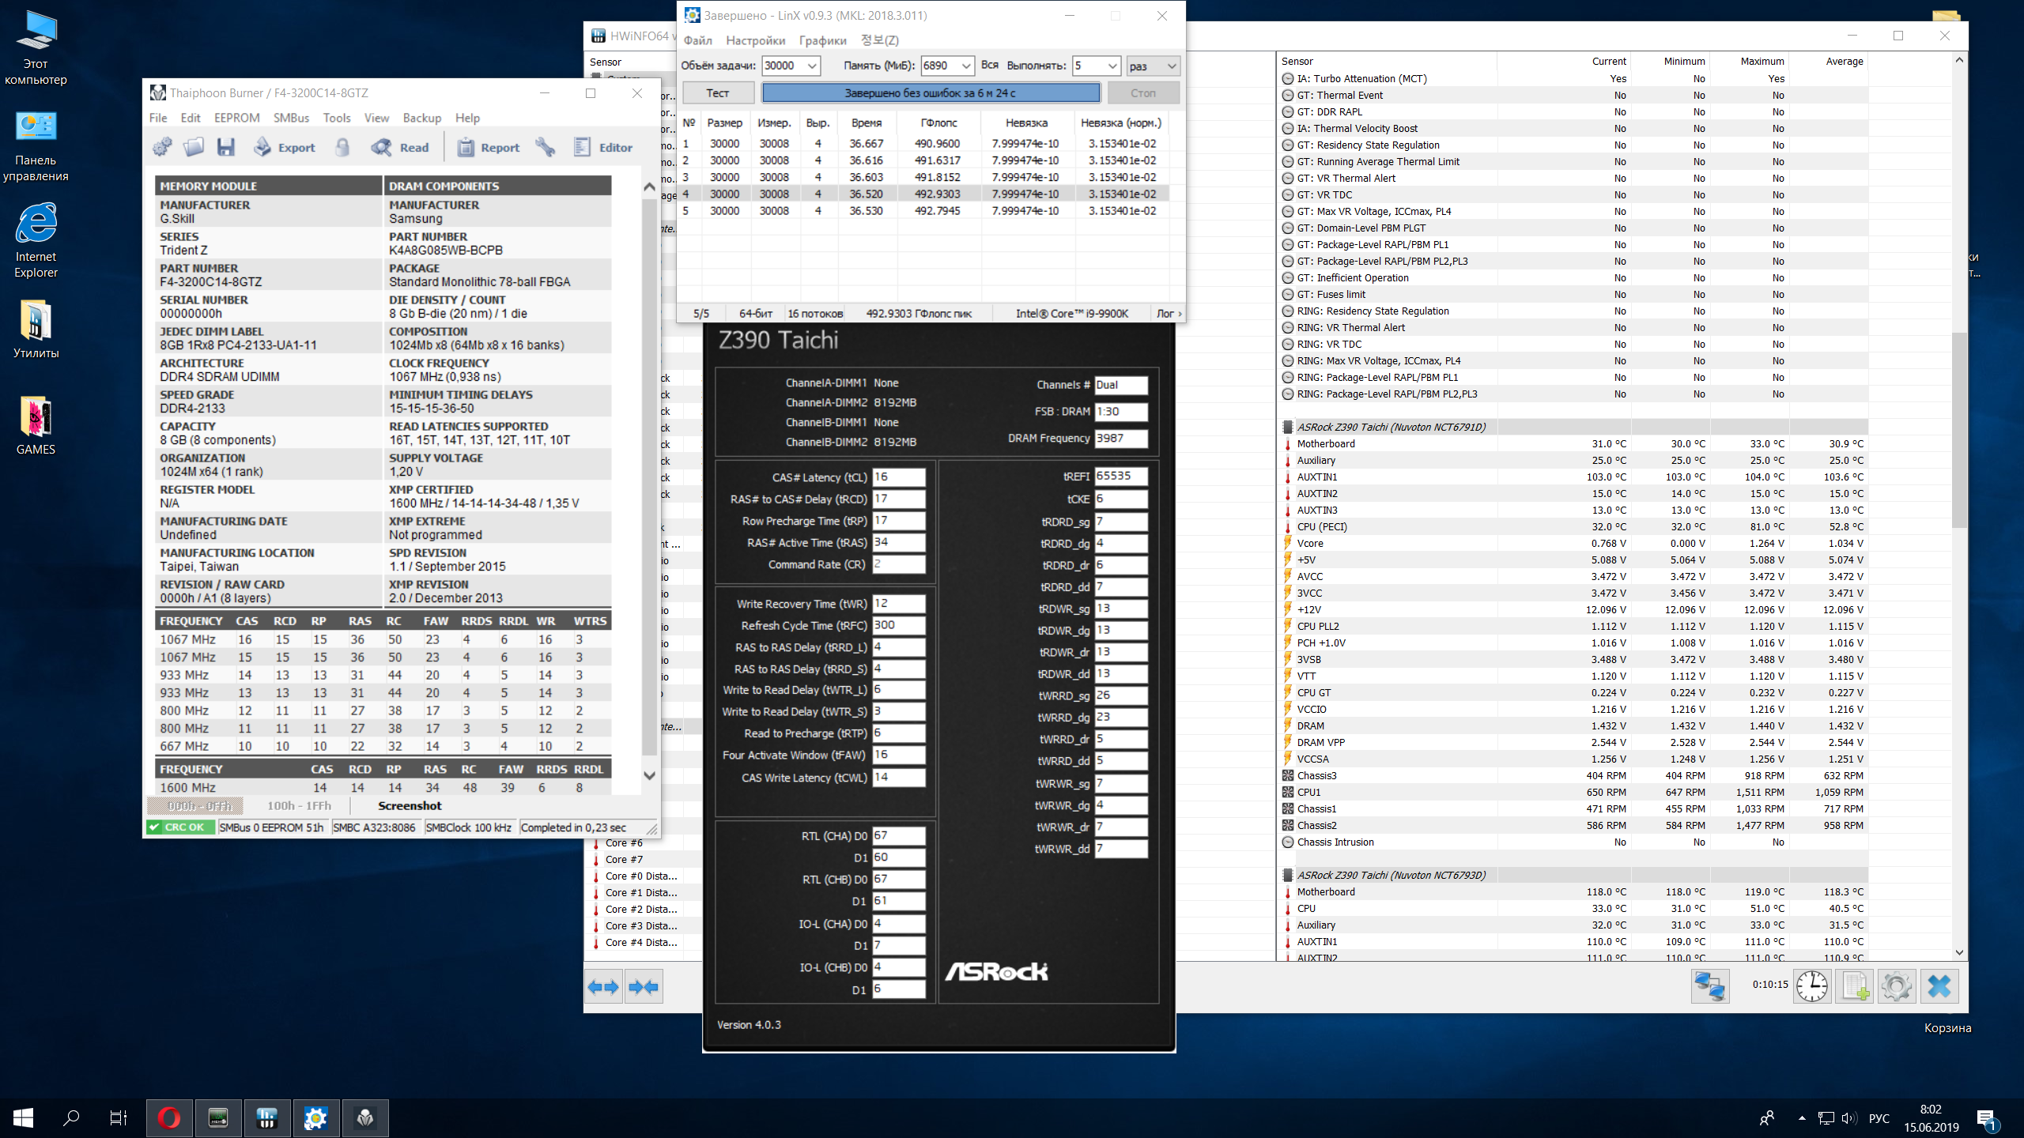Open the Editor from Thaiphoon toolbar
The width and height of the screenshot is (2024, 1138).
pos(603,147)
